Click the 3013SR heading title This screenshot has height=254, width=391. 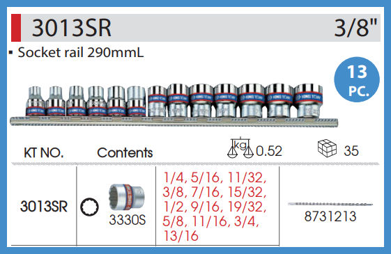72,28
